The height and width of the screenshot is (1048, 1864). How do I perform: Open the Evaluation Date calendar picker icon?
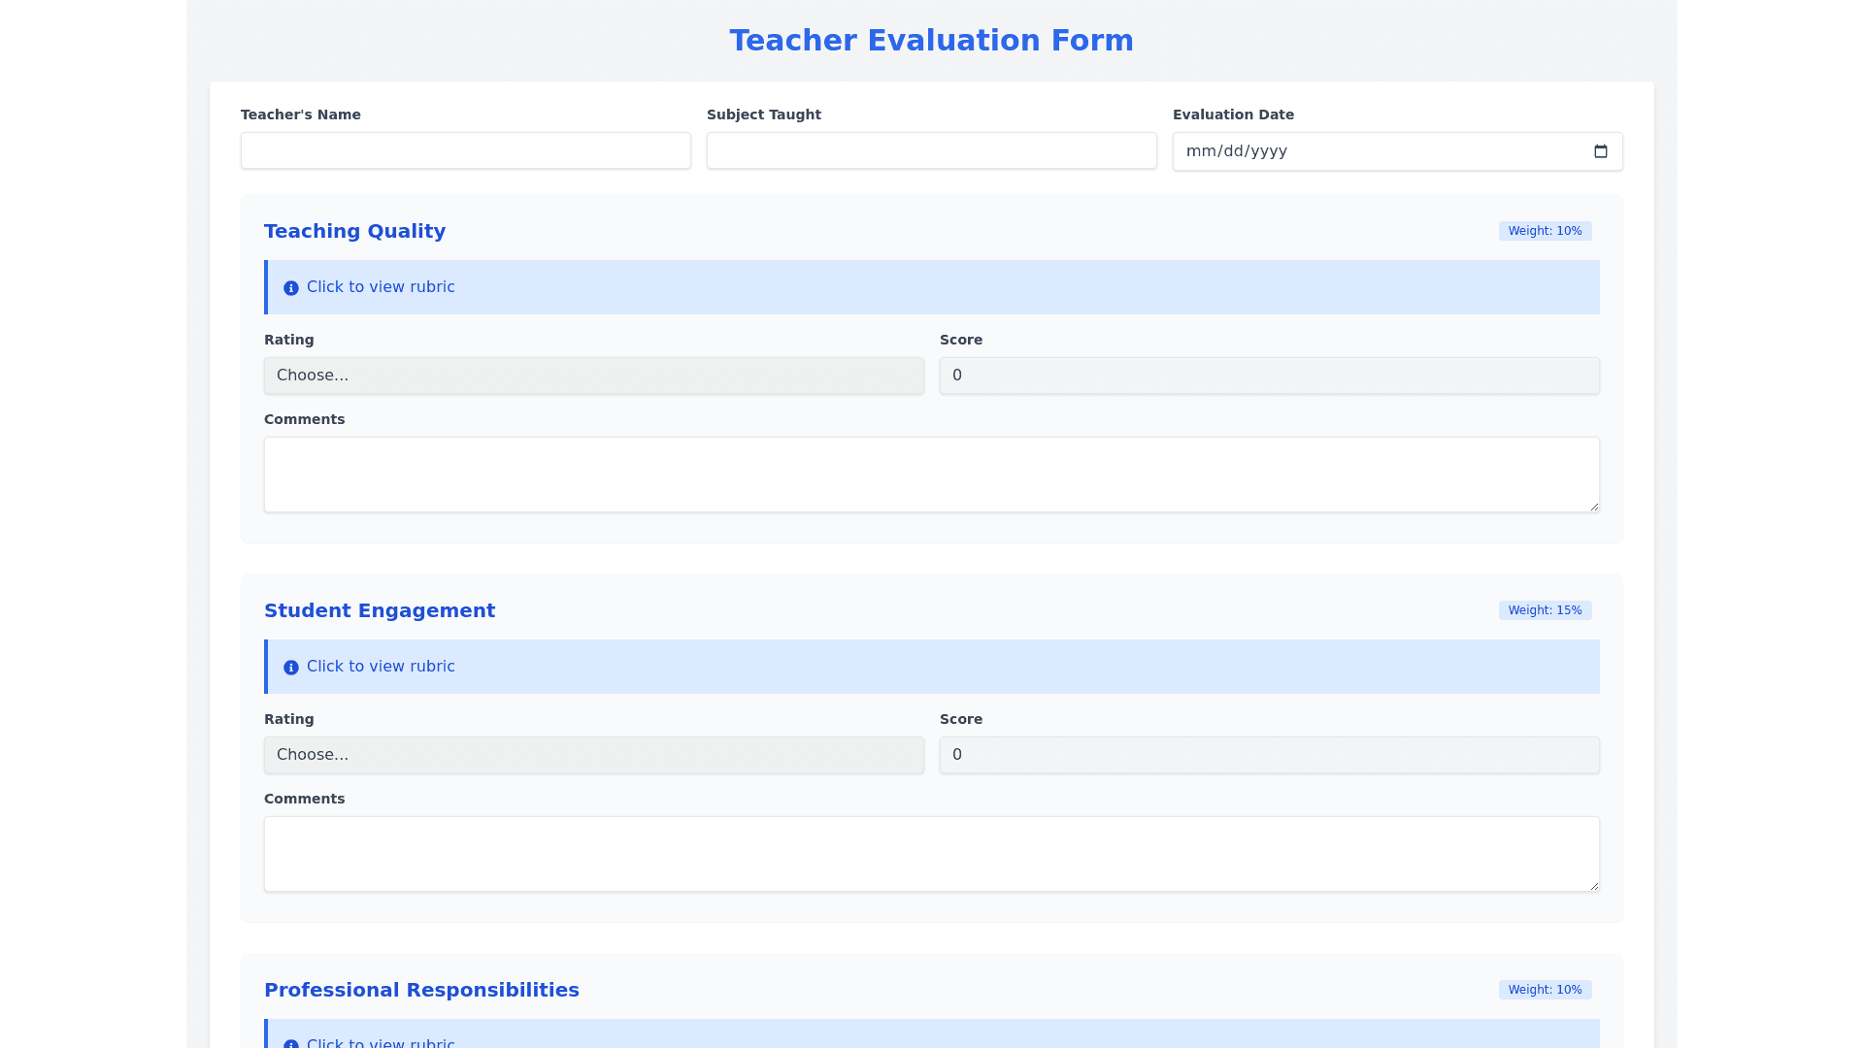1601,151
